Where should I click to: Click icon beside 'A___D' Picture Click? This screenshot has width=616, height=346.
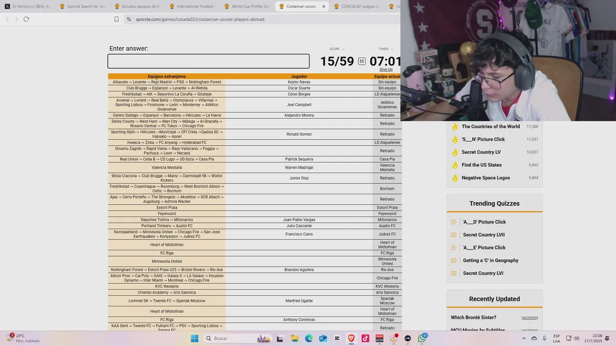tap(453, 222)
